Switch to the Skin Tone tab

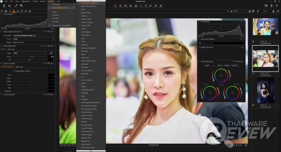click(x=11, y=49)
